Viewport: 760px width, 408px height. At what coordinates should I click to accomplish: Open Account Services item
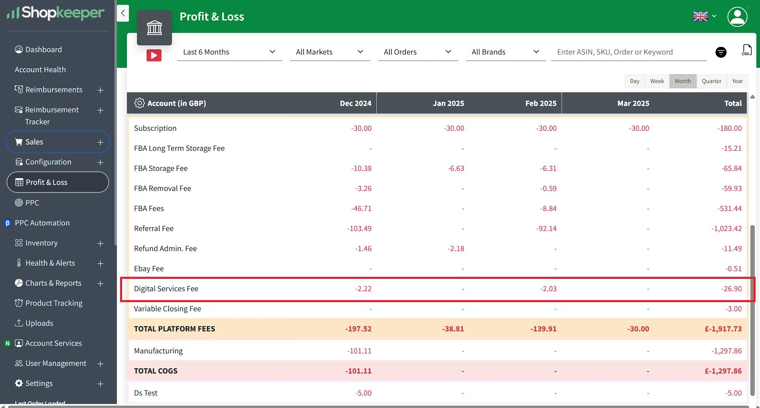[x=48, y=343]
